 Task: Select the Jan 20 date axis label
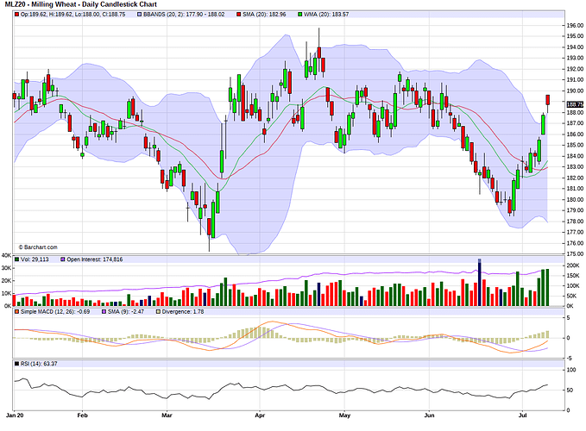15,415
